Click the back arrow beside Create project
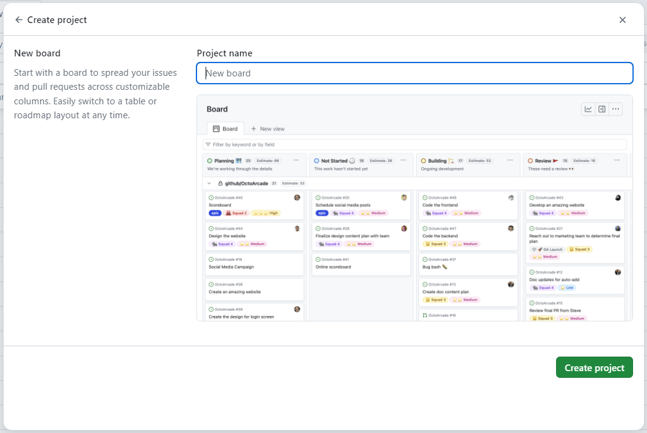This screenshot has width=647, height=433. [19, 19]
